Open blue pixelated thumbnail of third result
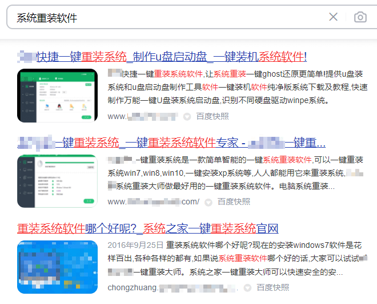This screenshot has width=377, height=304. [58, 267]
